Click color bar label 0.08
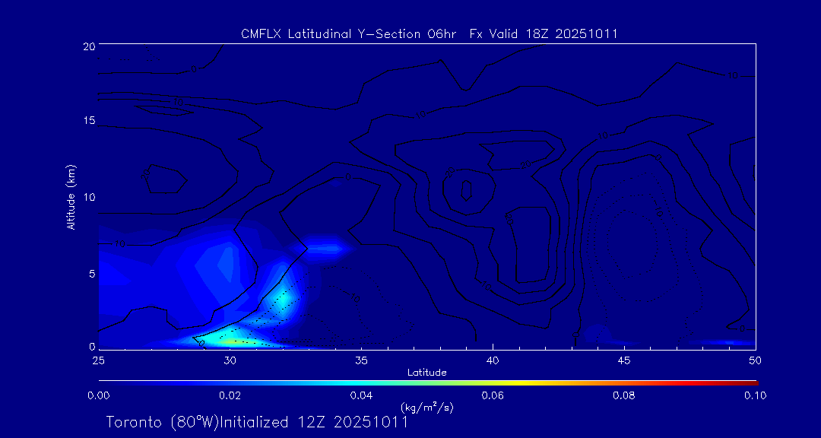The image size is (821, 438). pos(624,395)
